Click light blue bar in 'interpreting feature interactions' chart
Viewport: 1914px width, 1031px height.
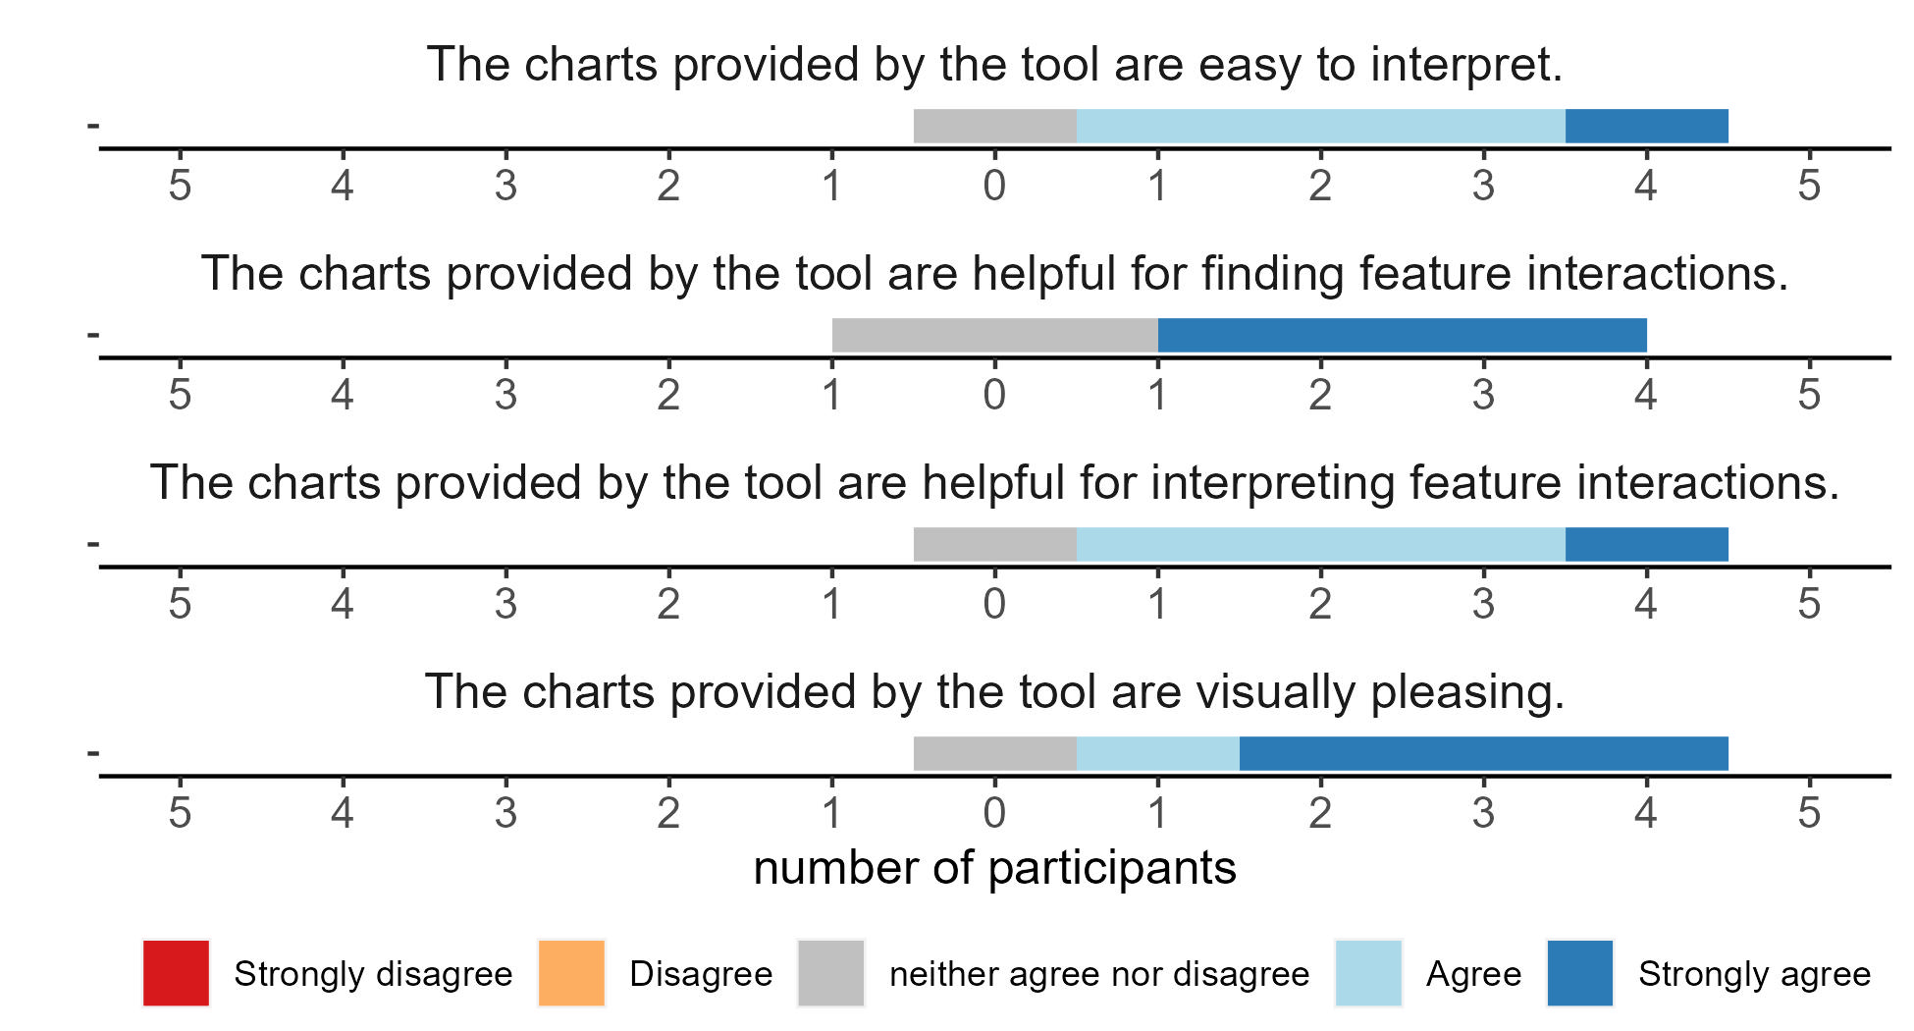[x=1321, y=545]
